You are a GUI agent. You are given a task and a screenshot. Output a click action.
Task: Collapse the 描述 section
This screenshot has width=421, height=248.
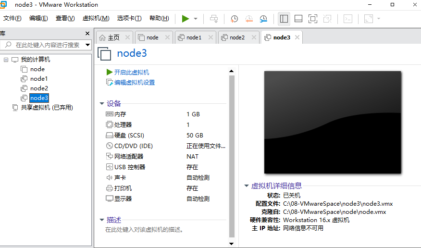[x=102, y=220]
